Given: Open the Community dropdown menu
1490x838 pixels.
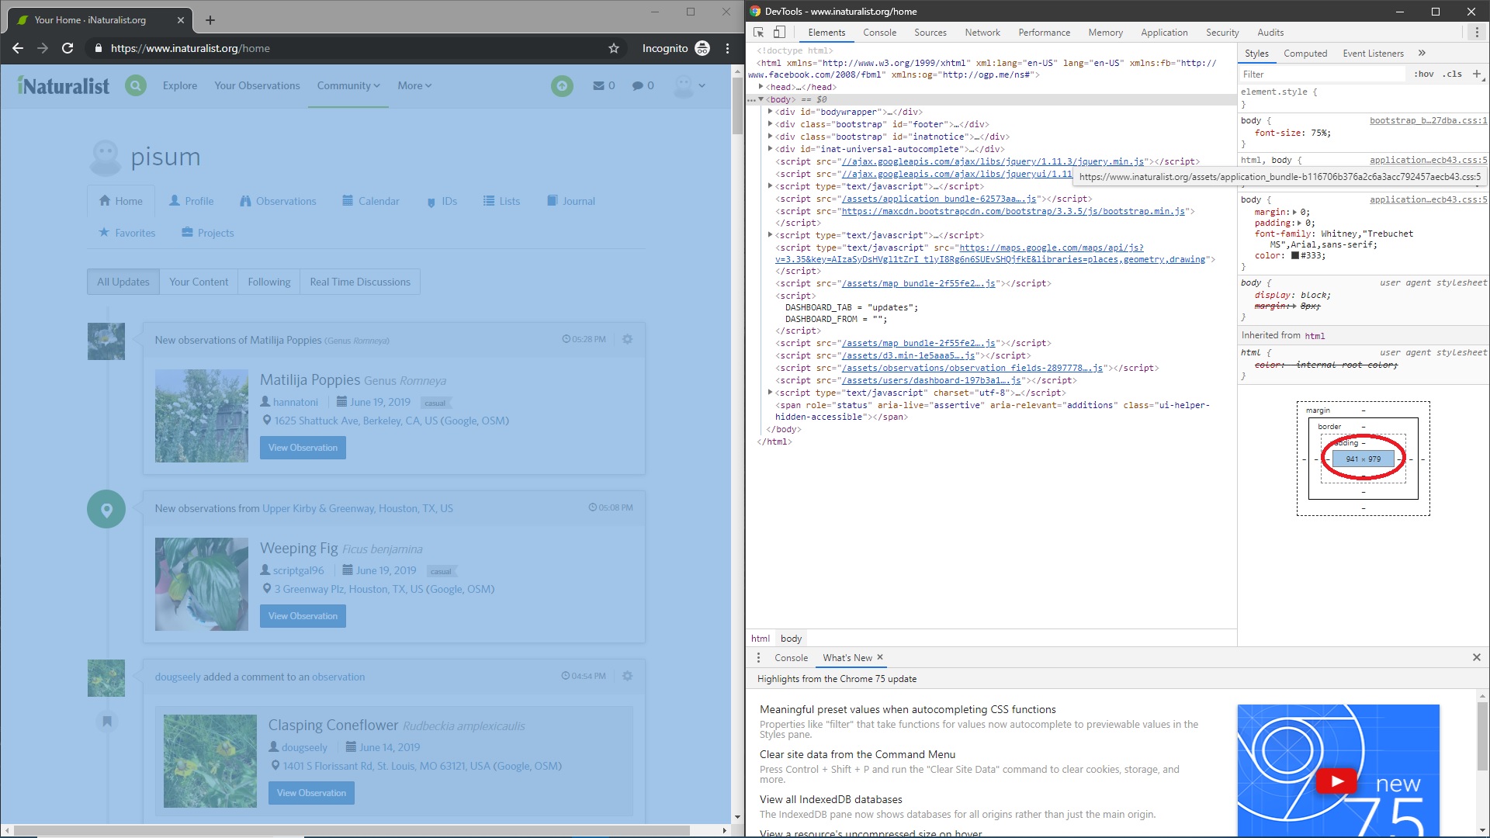Looking at the screenshot, I should coord(348,85).
